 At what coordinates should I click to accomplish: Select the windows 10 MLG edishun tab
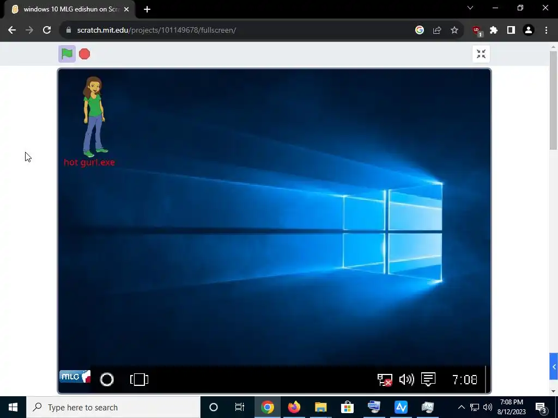click(69, 9)
